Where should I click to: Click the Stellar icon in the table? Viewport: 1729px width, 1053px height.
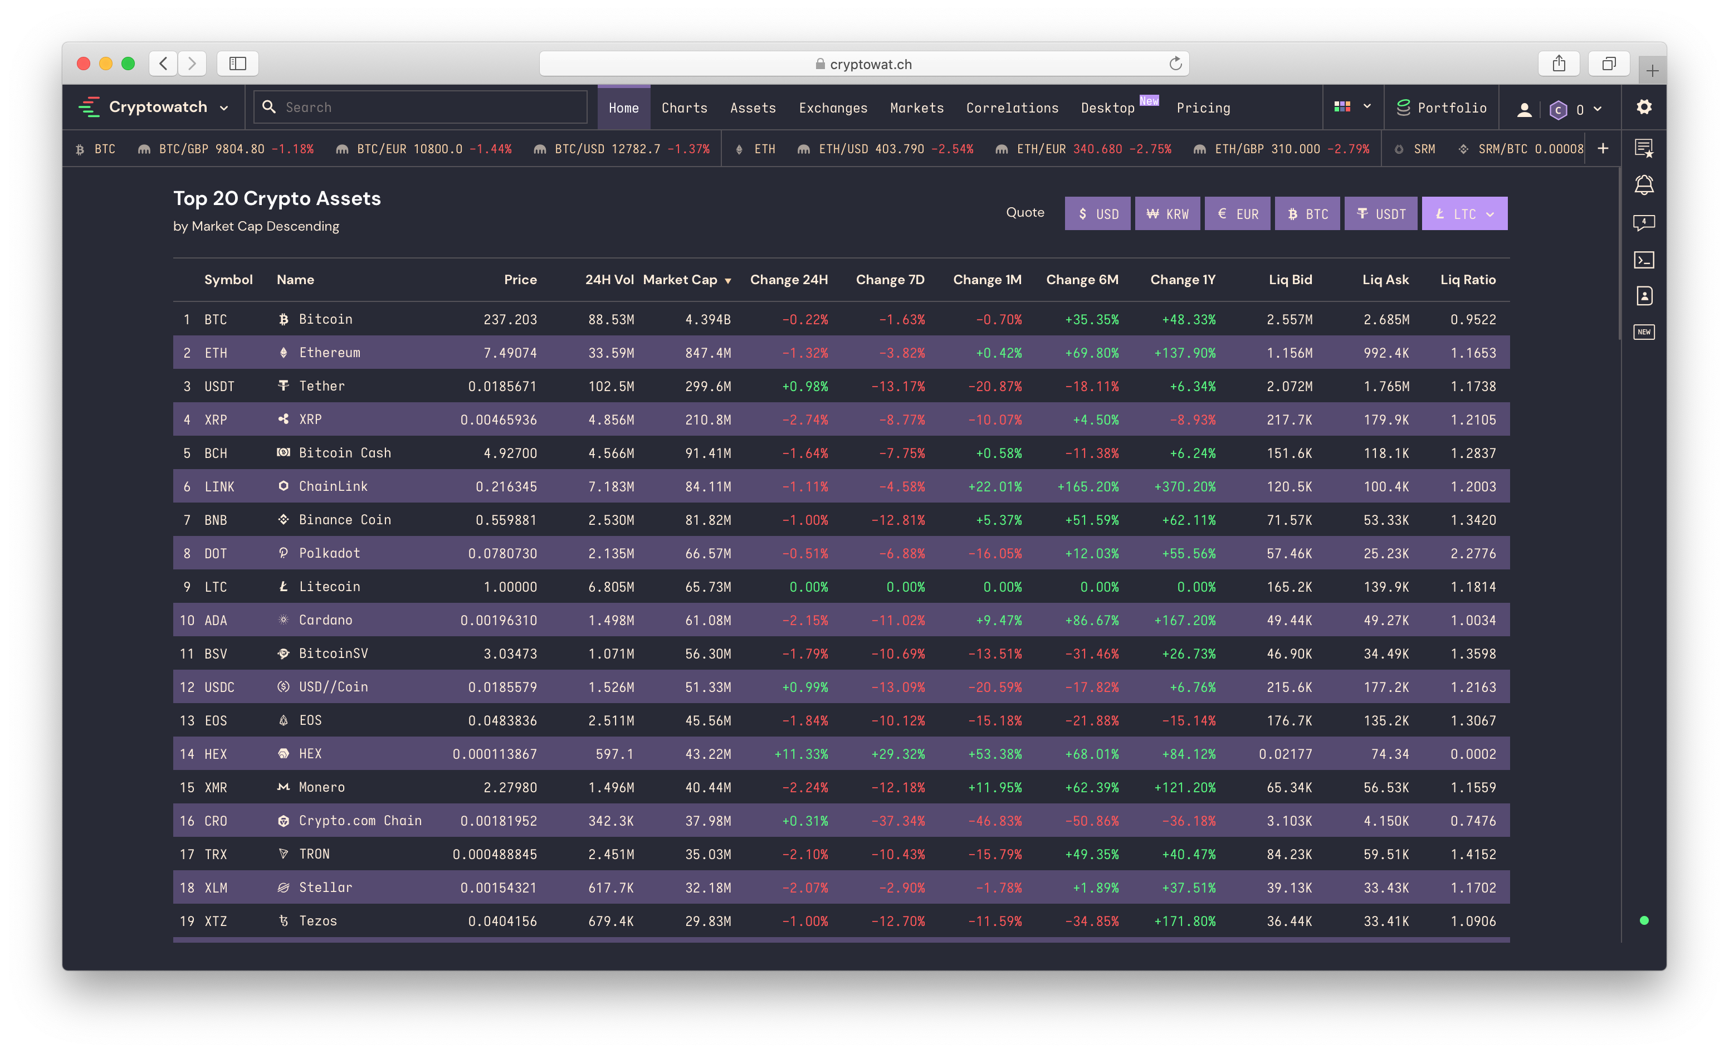pos(284,888)
